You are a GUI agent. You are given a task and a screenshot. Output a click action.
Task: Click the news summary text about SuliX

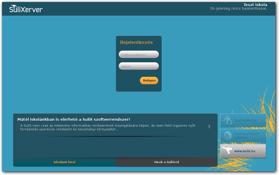pos(108,127)
